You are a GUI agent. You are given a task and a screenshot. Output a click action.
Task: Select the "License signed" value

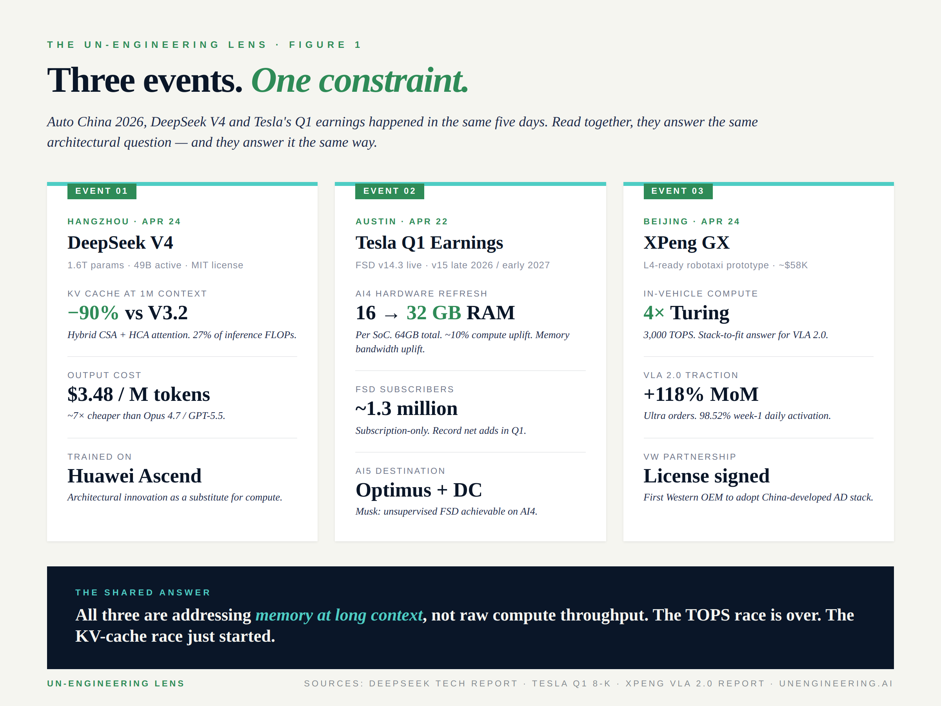point(706,476)
